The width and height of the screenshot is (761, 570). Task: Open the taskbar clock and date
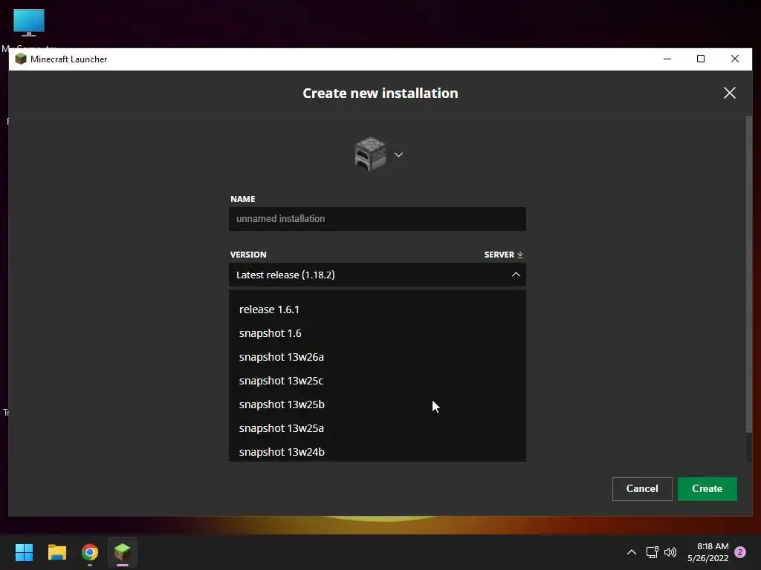[x=708, y=552]
